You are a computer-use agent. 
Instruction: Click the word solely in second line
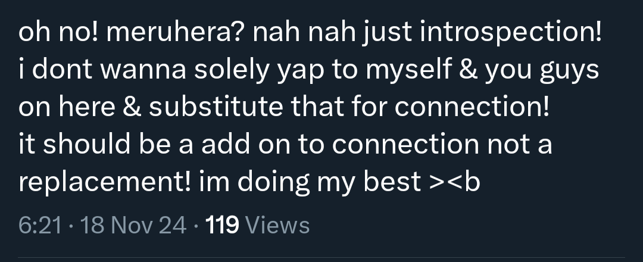232,70
